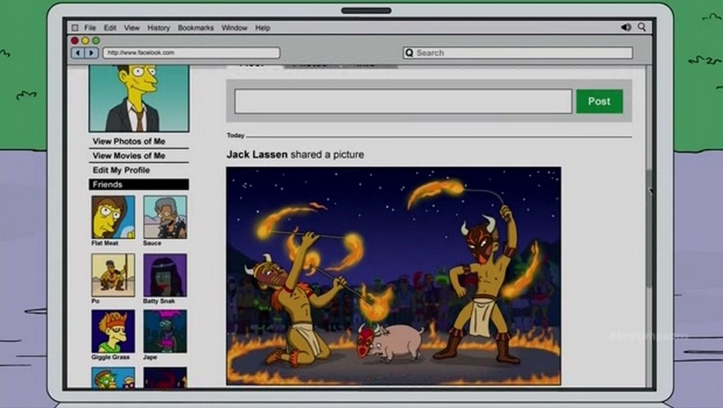
Task: Open the shared fire dancers picture
Action: (393, 276)
